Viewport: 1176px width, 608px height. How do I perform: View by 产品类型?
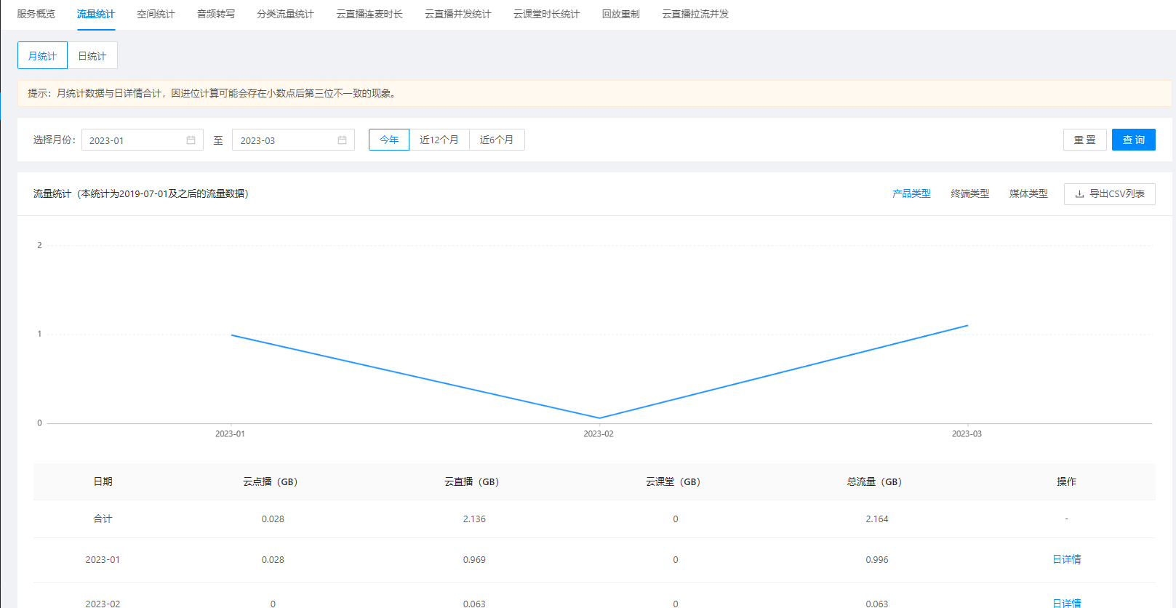[x=911, y=193]
